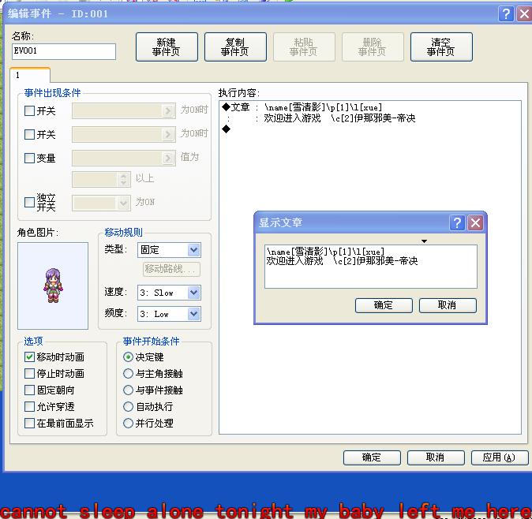Click 取消 in the 显示文章 dialog
Image resolution: width=532 pixels, height=519 pixels.
(448, 305)
